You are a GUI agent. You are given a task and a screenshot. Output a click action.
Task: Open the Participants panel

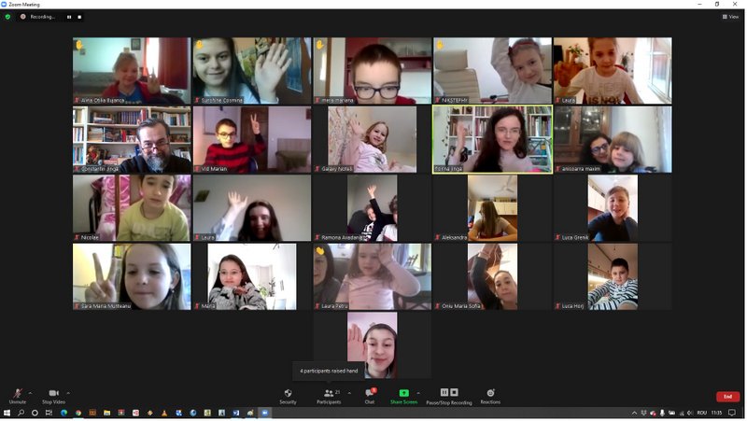[329, 396]
